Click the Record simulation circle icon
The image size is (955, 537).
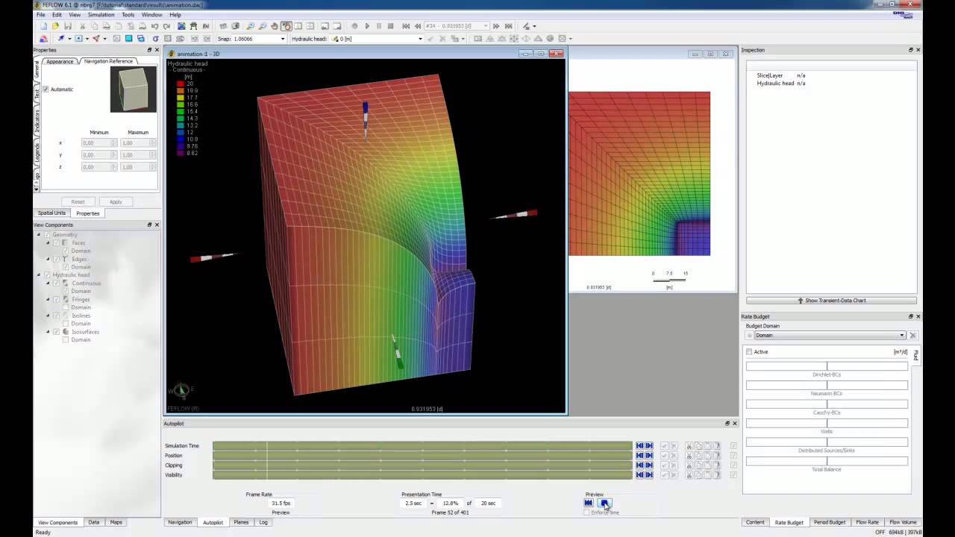pyautogui.click(x=354, y=26)
